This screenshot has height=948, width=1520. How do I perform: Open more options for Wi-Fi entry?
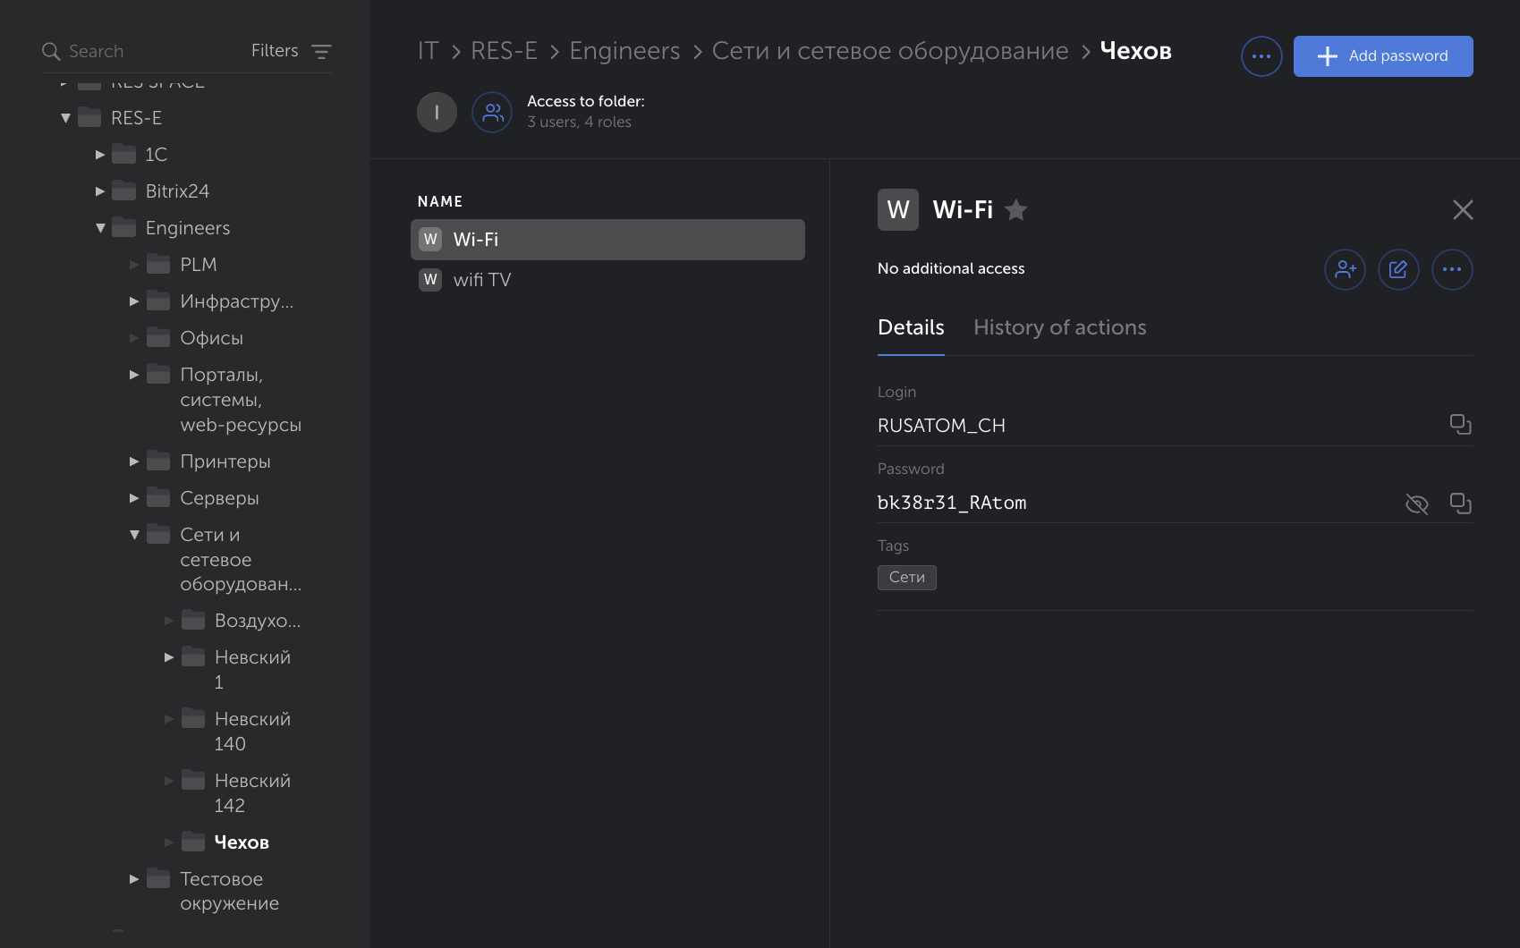(1451, 269)
